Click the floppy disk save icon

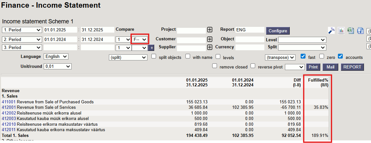[360, 30]
